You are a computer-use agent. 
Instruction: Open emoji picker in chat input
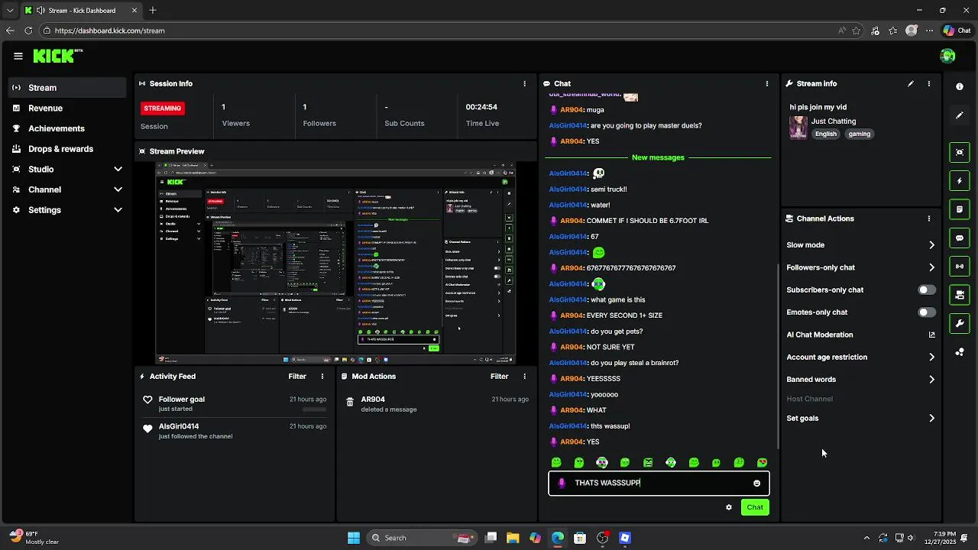tap(757, 483)
